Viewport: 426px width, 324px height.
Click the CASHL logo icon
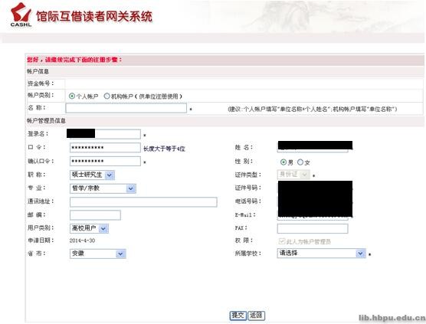point(21,15)
